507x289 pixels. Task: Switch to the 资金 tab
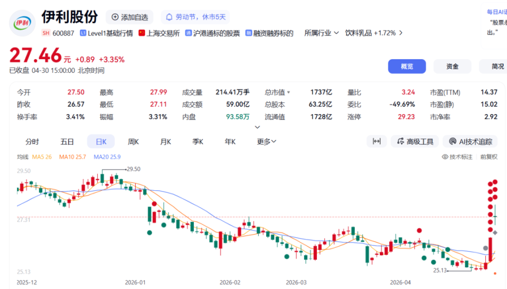[452, 67]
